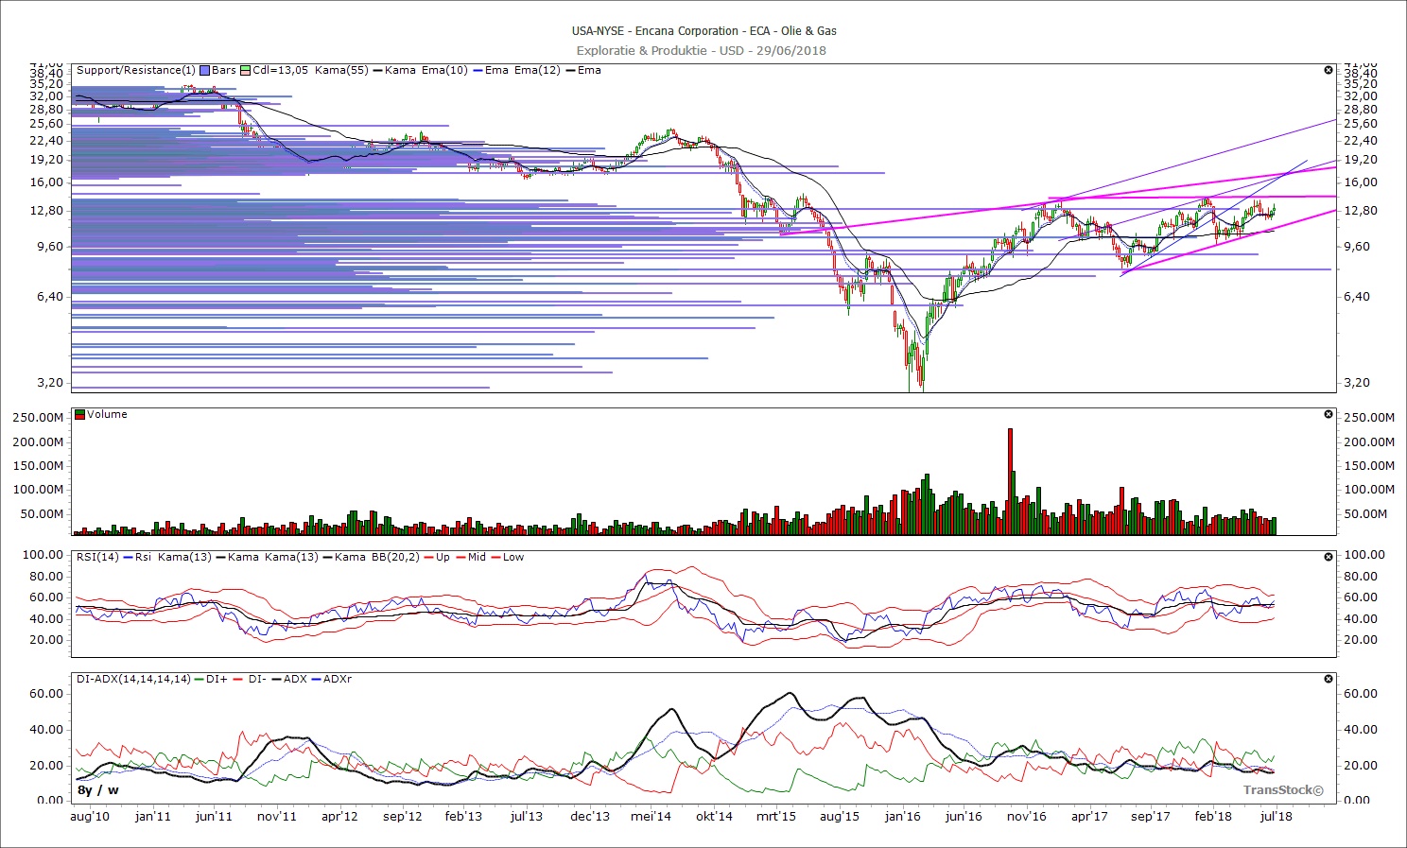1407x848 pixels.
Task: Click the mei'14 date axis label
Action: 651,816
